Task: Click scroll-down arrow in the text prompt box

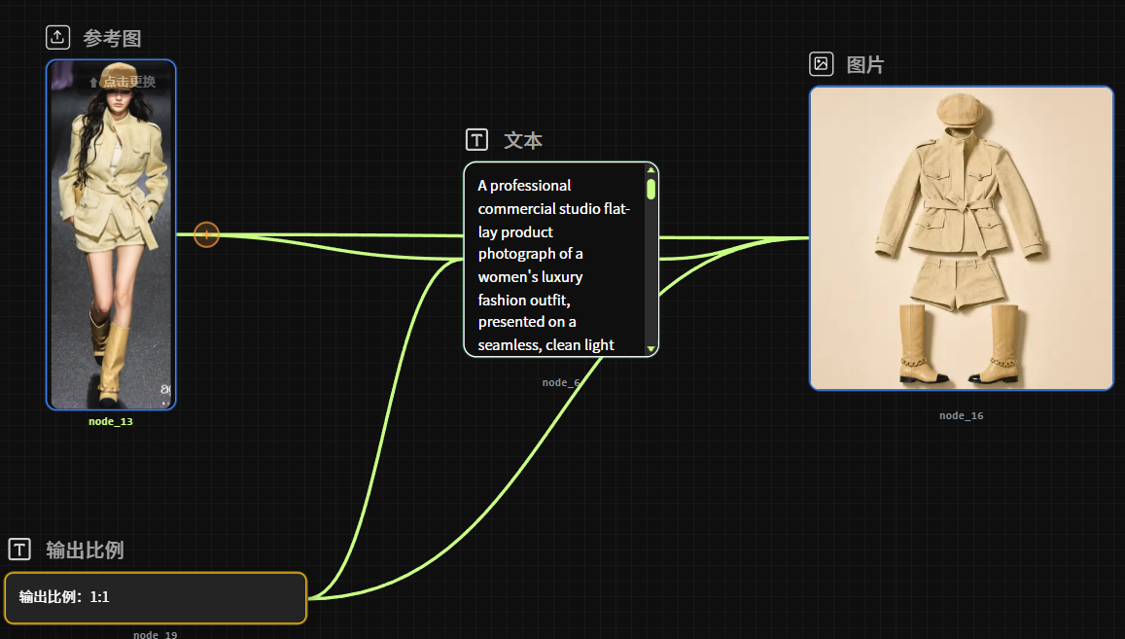Action: pos(650,349)
